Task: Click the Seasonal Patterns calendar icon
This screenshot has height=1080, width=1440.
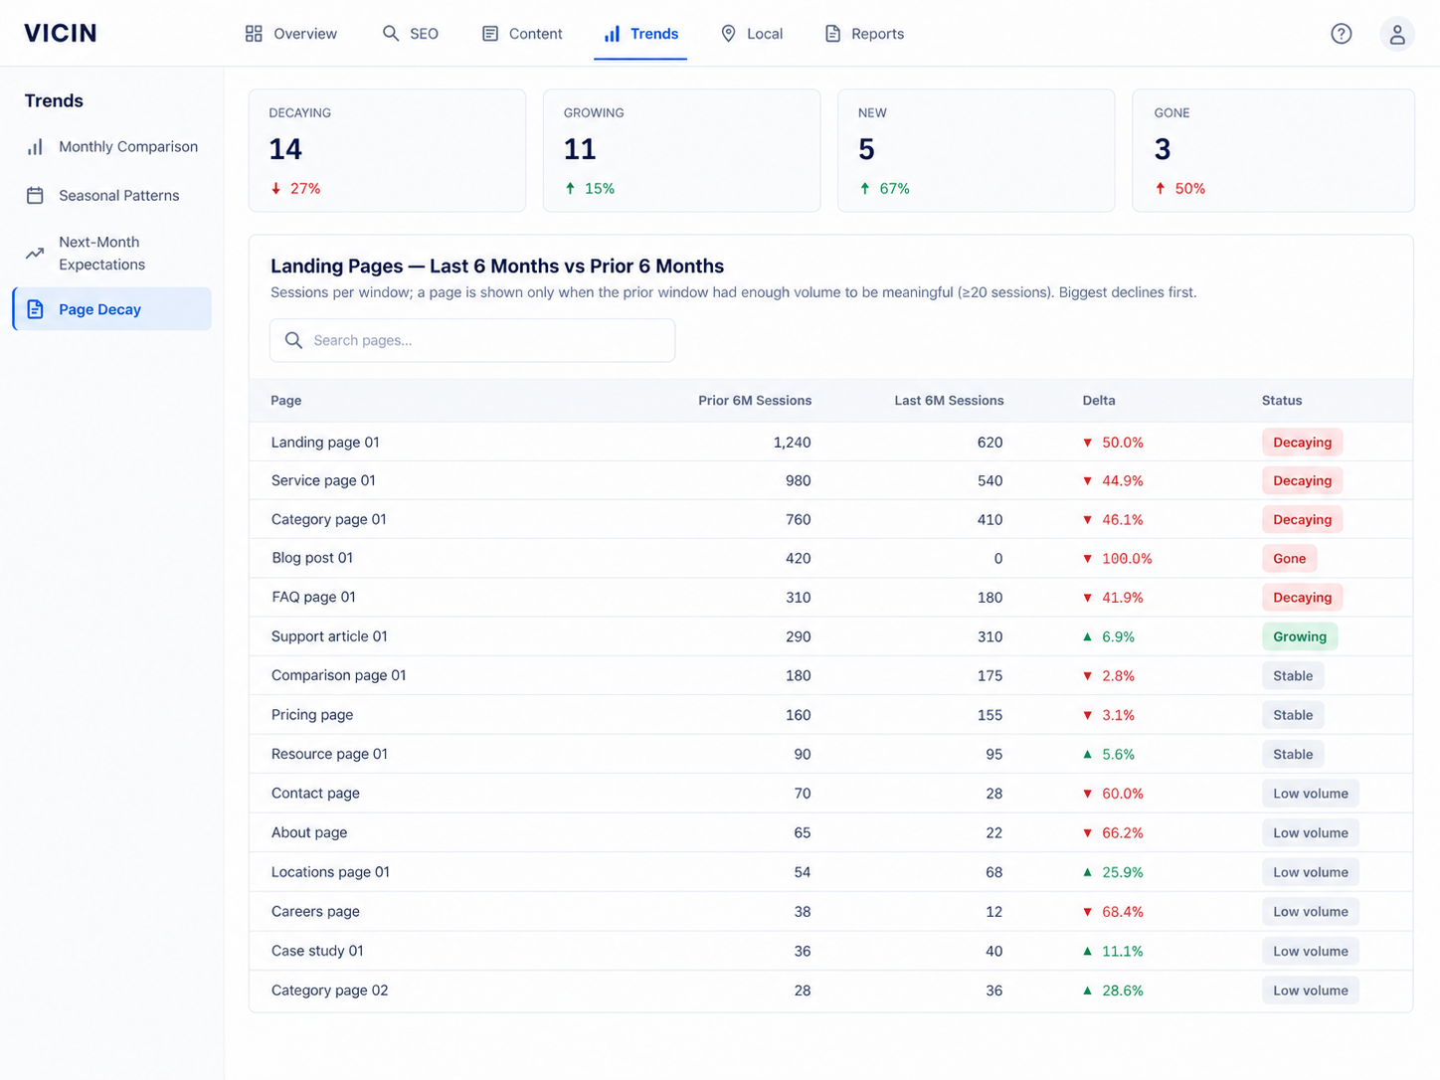Action: click(35, 196)
